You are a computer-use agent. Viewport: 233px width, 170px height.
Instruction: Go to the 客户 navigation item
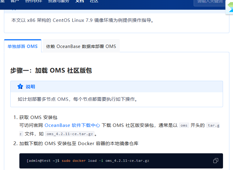coord(15,1)
